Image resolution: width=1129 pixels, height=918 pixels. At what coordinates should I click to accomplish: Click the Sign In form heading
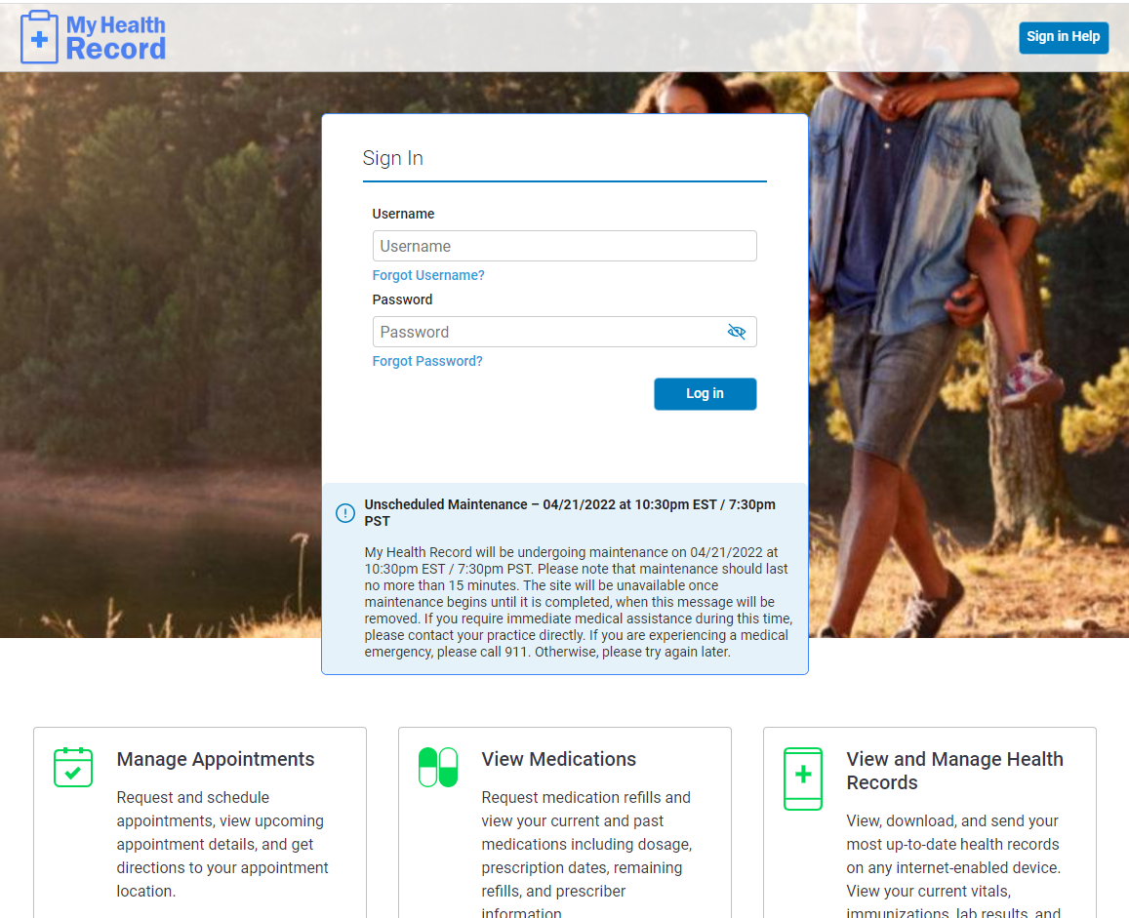pos(392,158)
